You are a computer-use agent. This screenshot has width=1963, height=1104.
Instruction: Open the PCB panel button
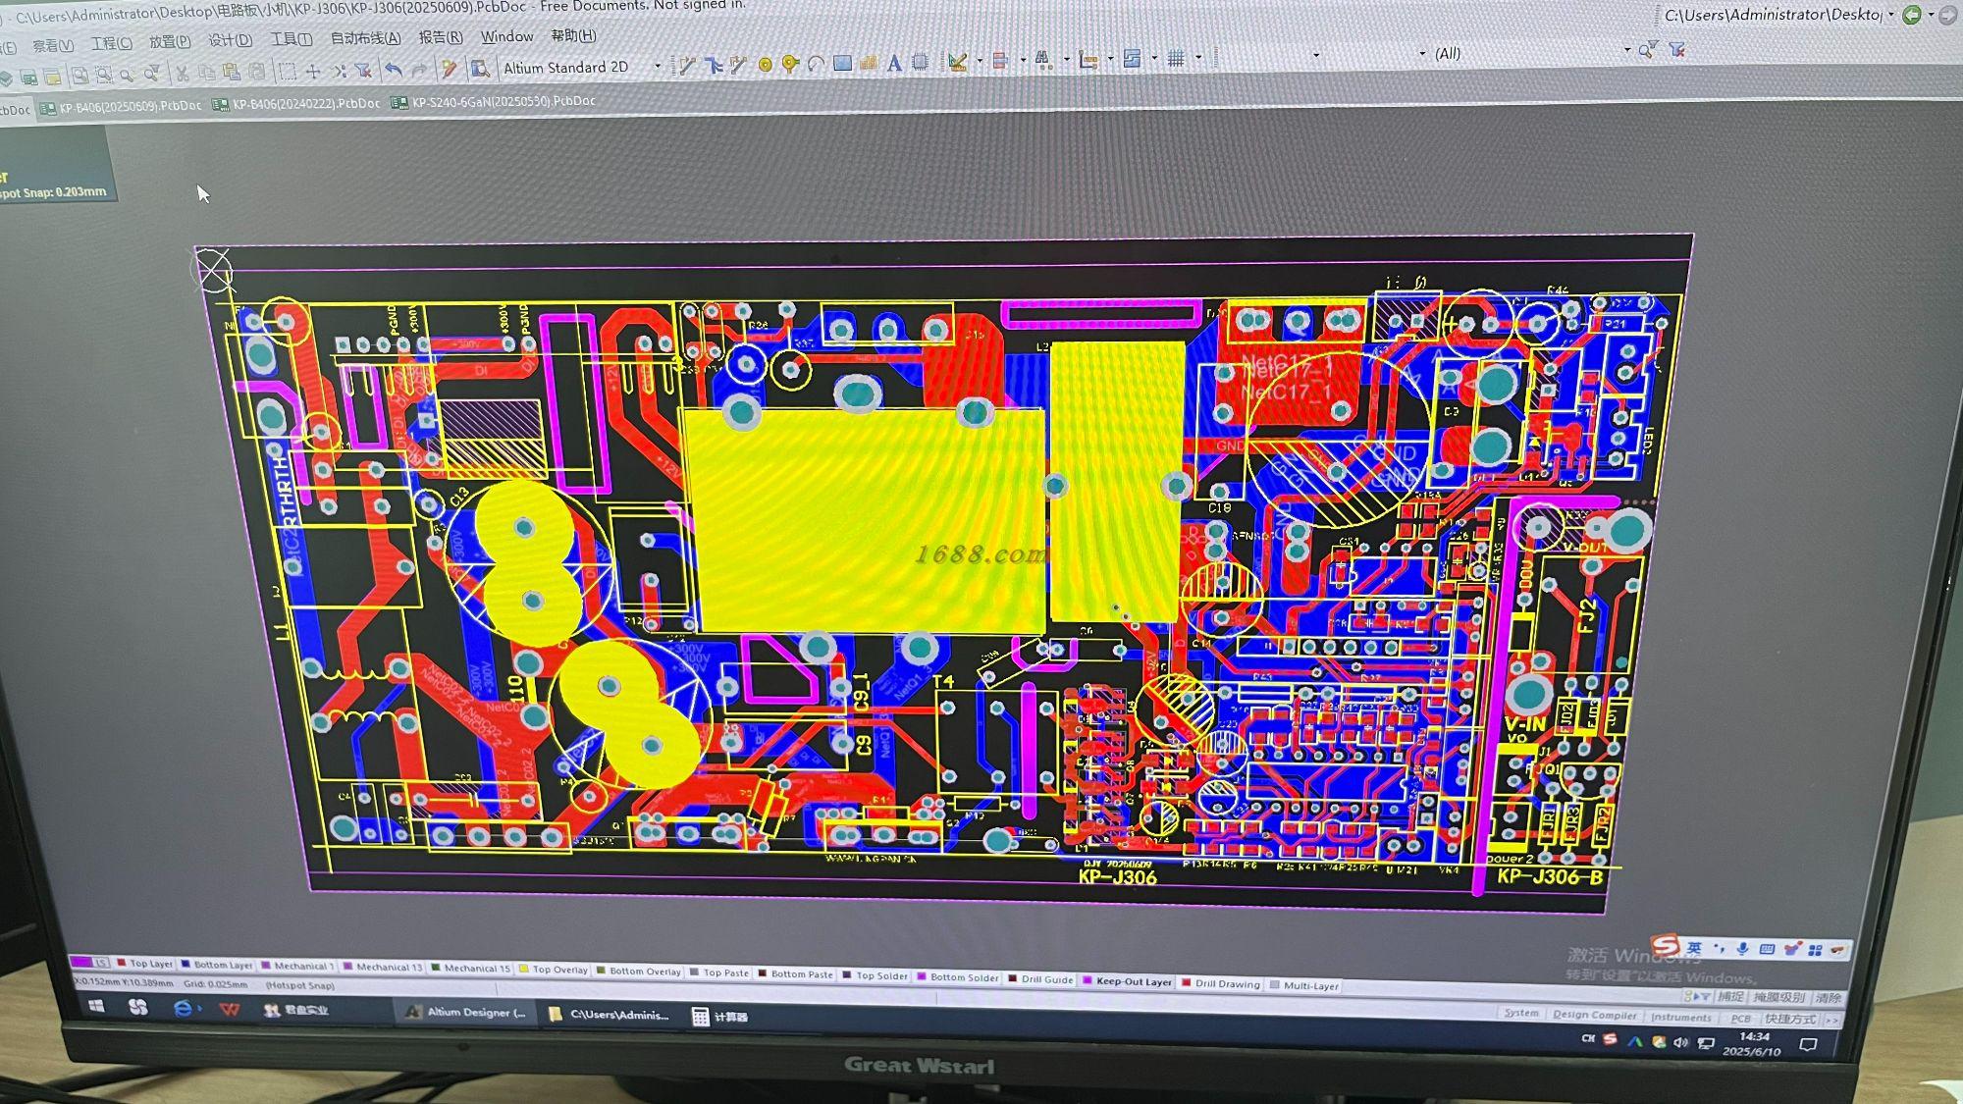[1740, 1019]
